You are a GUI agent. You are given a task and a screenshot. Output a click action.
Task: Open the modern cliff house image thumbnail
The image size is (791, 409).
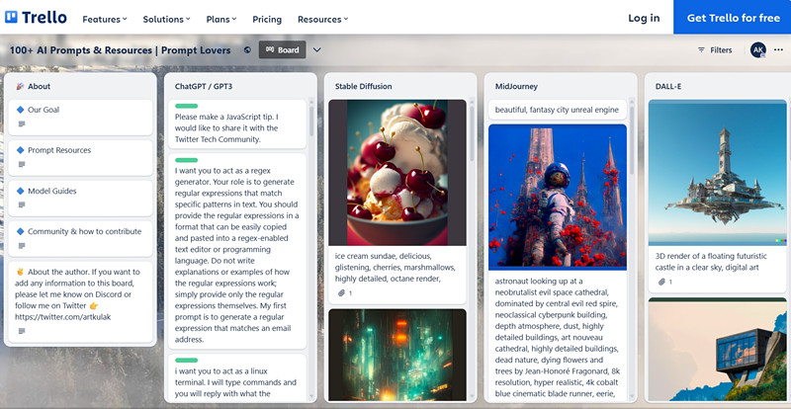pyautogui.click(x=718, y=349)
